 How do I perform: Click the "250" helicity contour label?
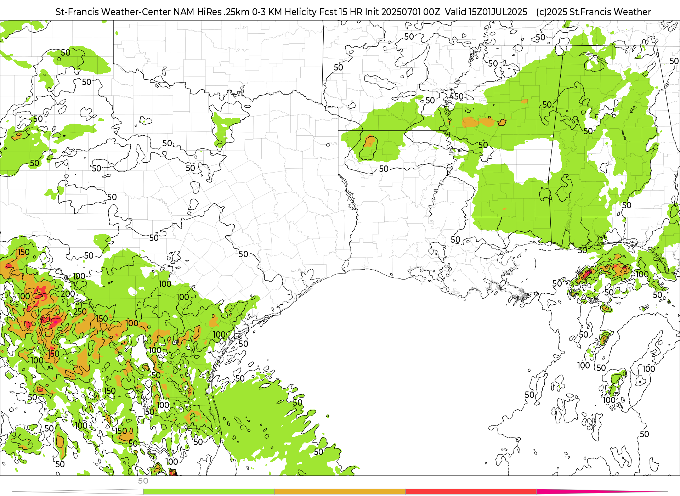tap(80, 311)
